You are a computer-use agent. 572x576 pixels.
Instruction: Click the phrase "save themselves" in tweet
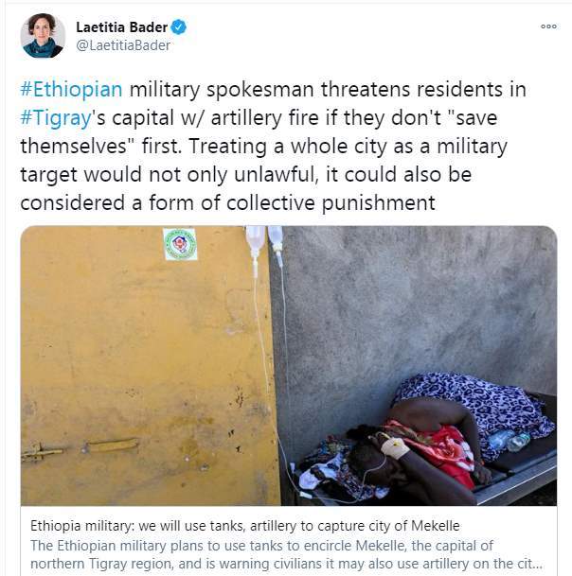tap(259, 131)
